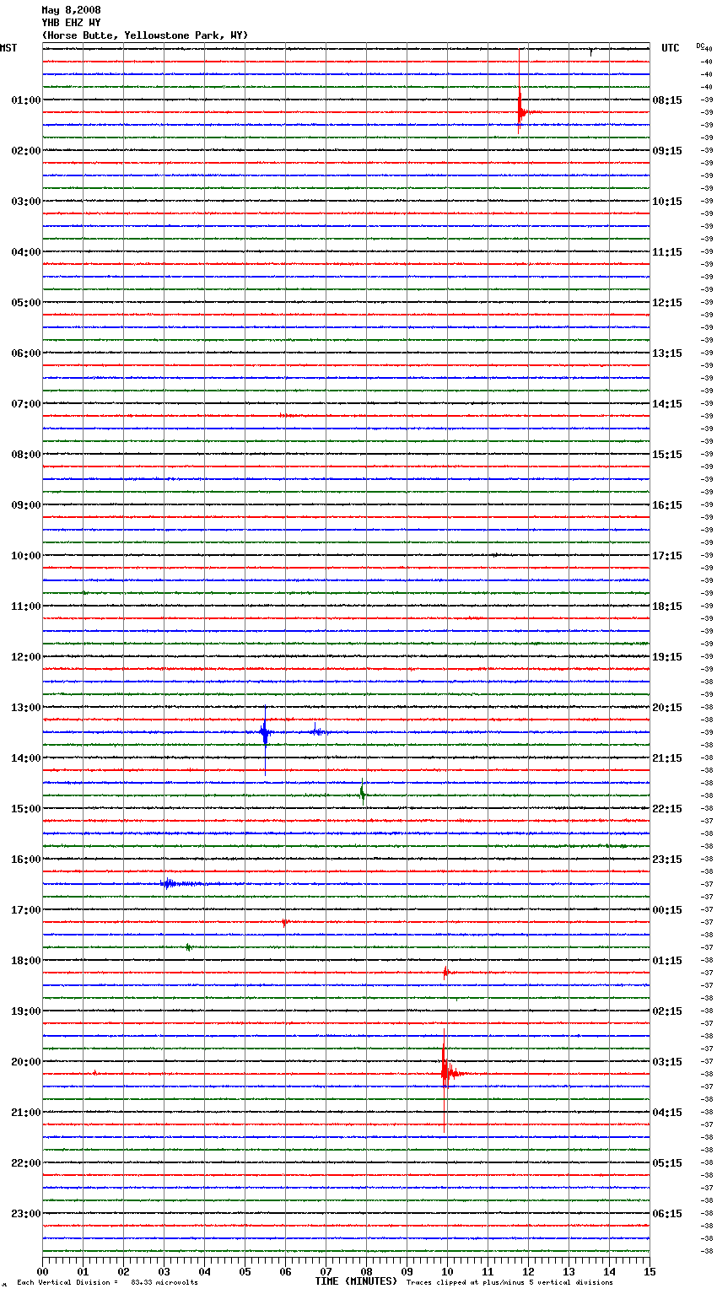Click the '15:15' UTC time label
This screenshot has width=717, height=1294.
click(667, 454)
